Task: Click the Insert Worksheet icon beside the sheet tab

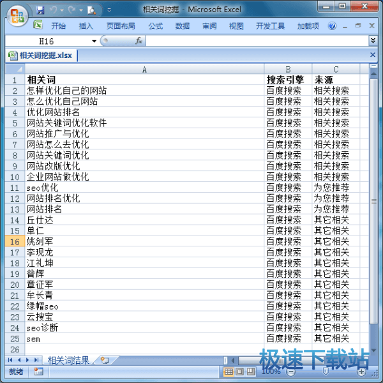Action: click(105, 360)
